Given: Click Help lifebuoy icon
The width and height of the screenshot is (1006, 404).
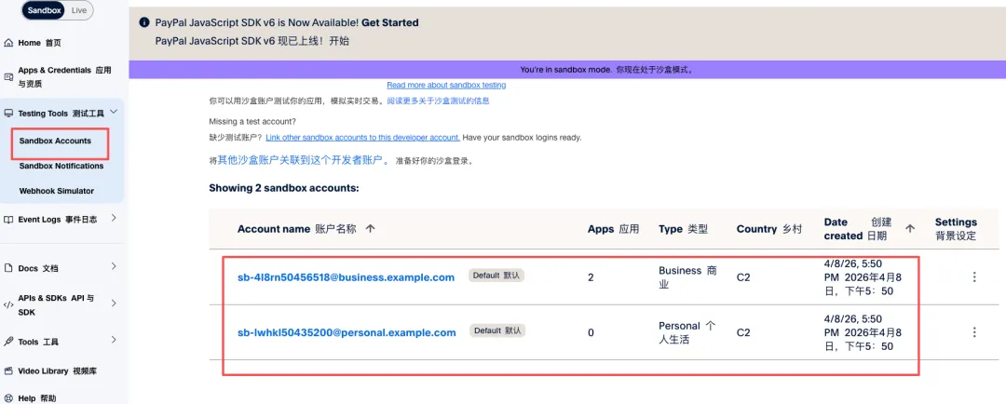Looking at the screenshot, I should 8,398.
